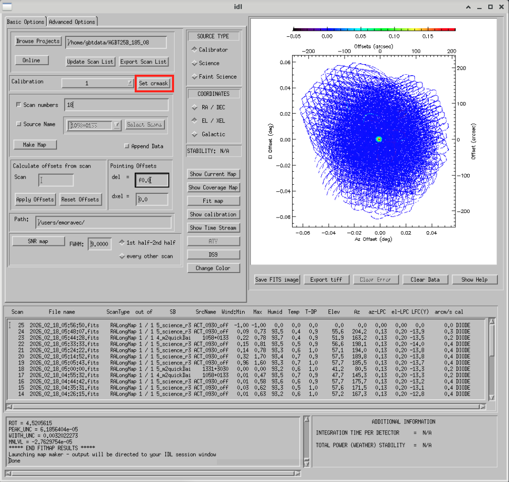
Task: Expand the Source Name dropdown arrow
Action: 117,125
